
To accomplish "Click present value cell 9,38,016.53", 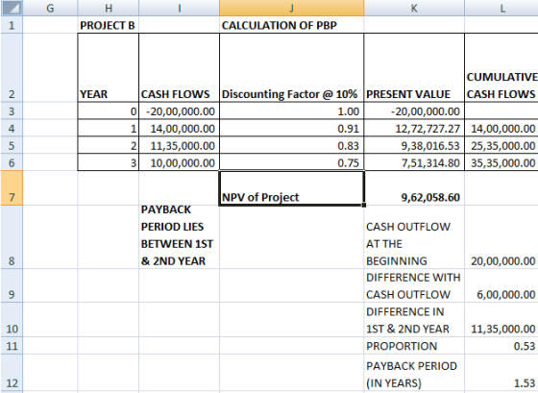I will pos(414,145).
